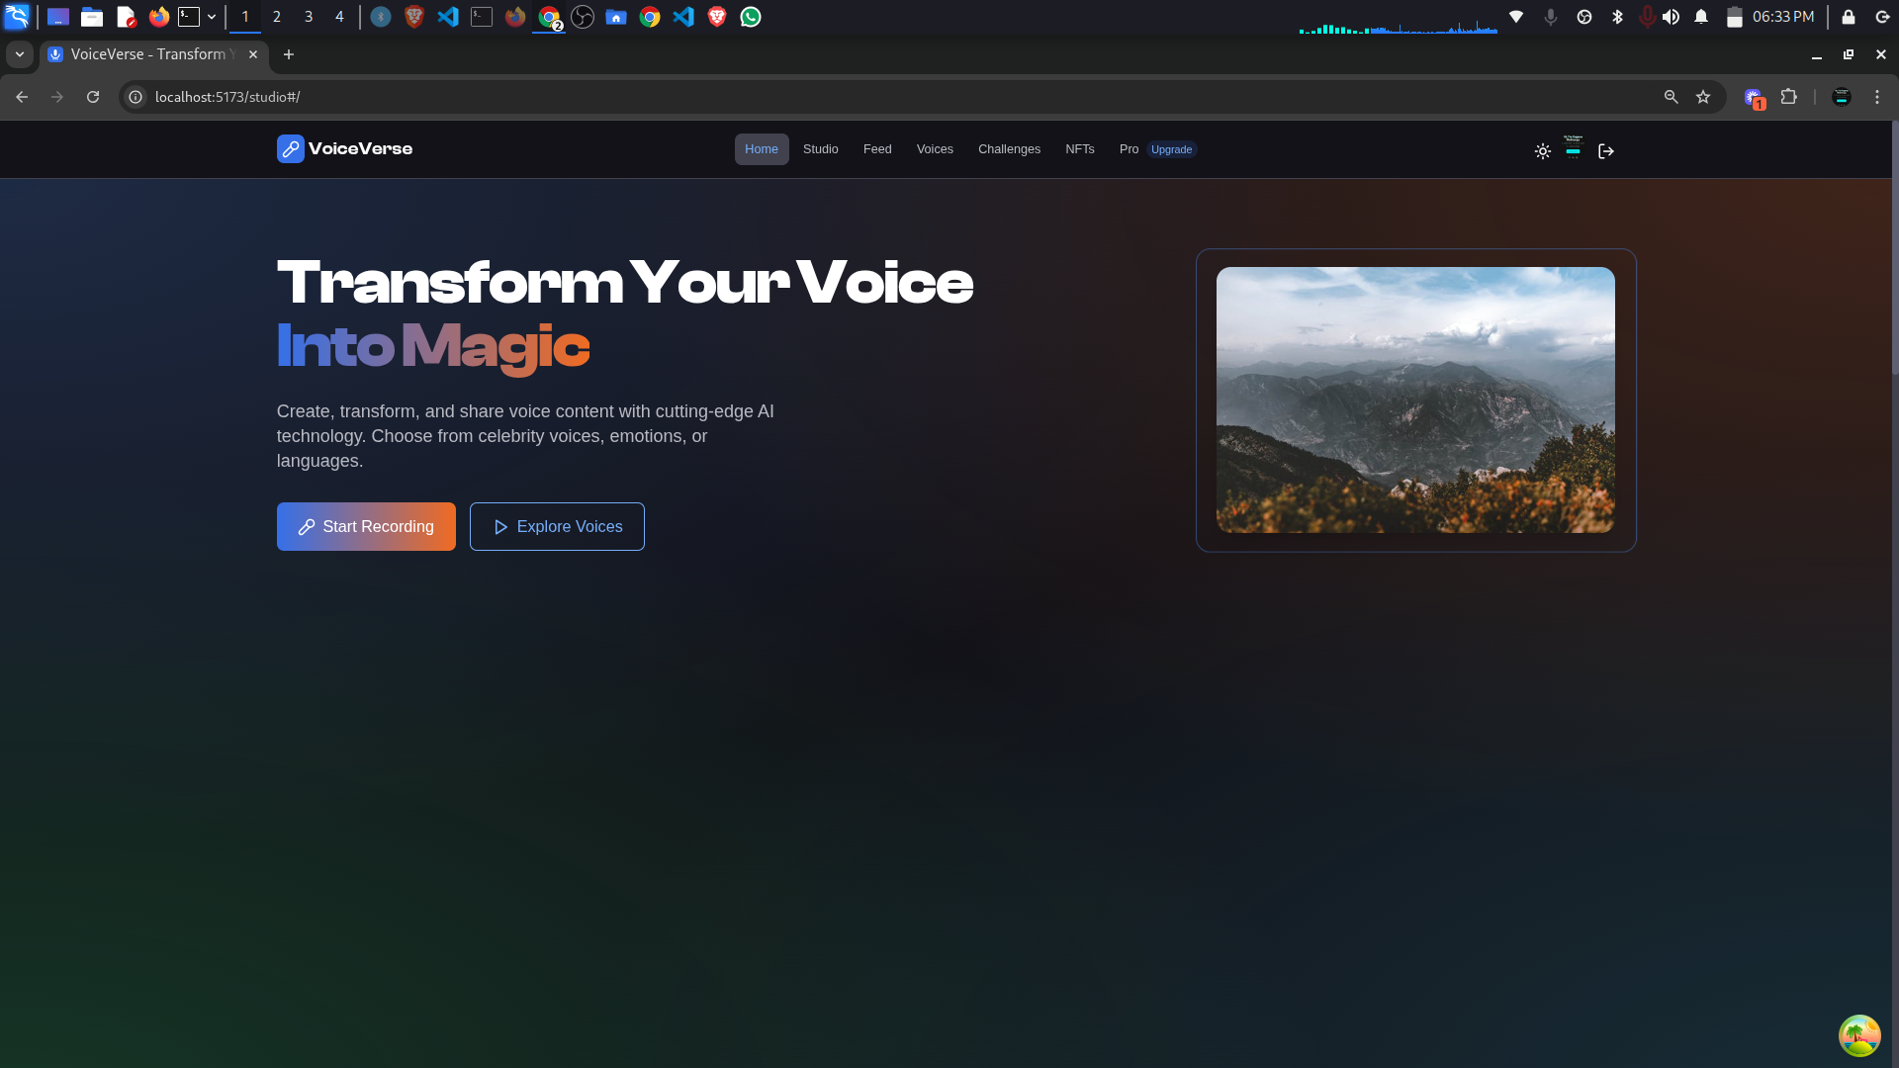
Task: Open browser extensions puzzle icon
Action: (x=1788, y=97)
